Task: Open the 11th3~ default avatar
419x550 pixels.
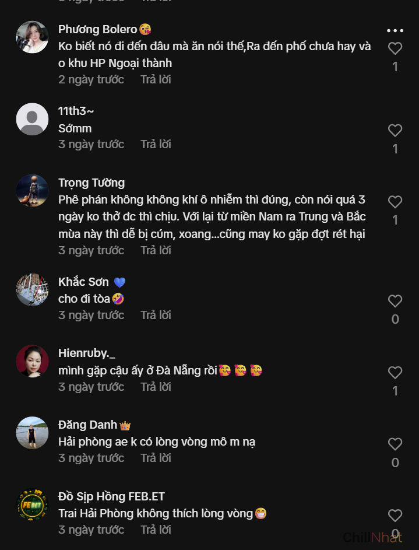Action: (x=32, y=120)
